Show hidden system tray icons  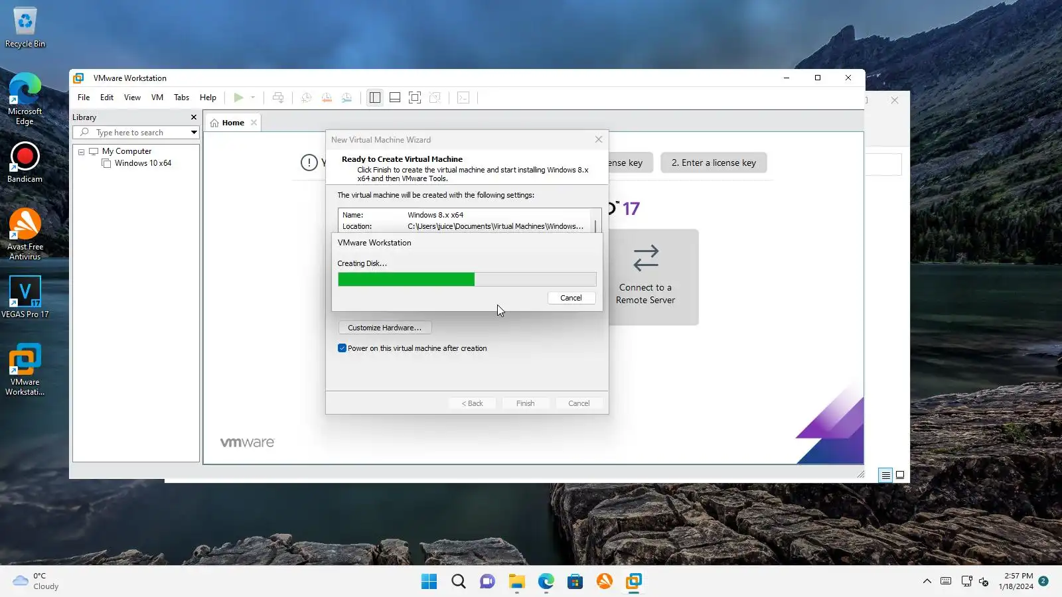pyautogui.click(x=927, y=582)
